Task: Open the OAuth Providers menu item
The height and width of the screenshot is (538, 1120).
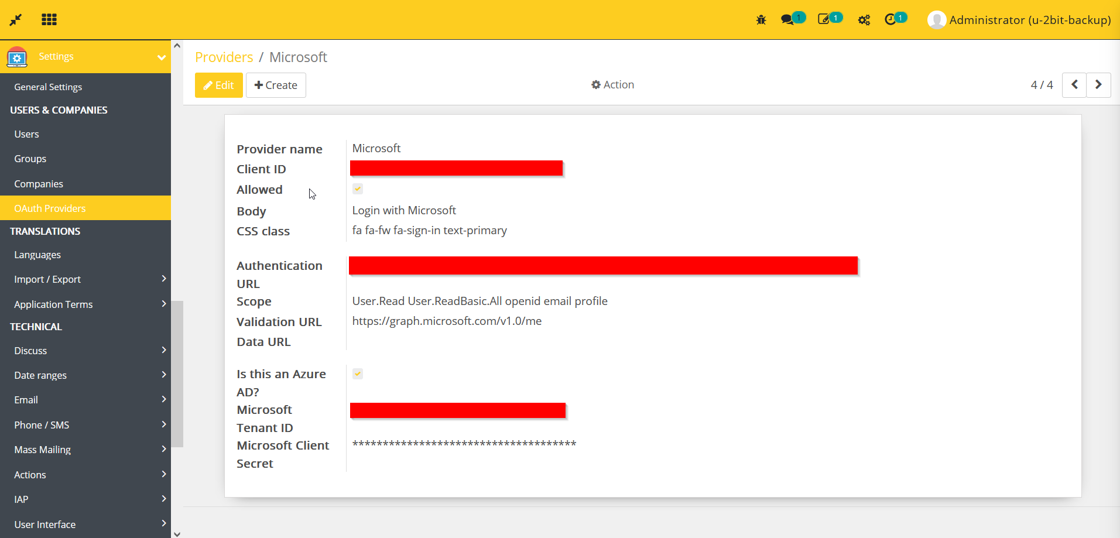Action: click(50, 208)
